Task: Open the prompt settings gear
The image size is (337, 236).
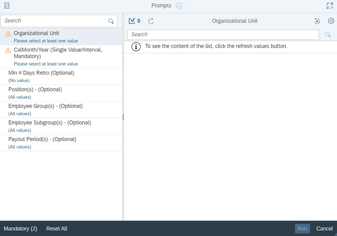Action: pyautogui.click(x=331, y=21)
